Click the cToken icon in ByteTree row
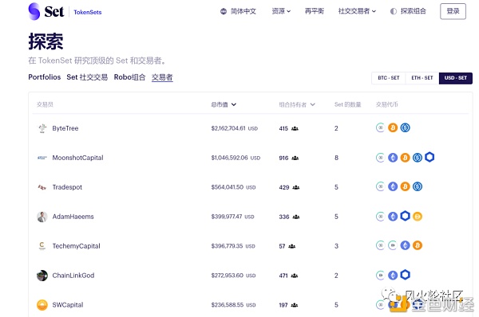 (380, 127)
